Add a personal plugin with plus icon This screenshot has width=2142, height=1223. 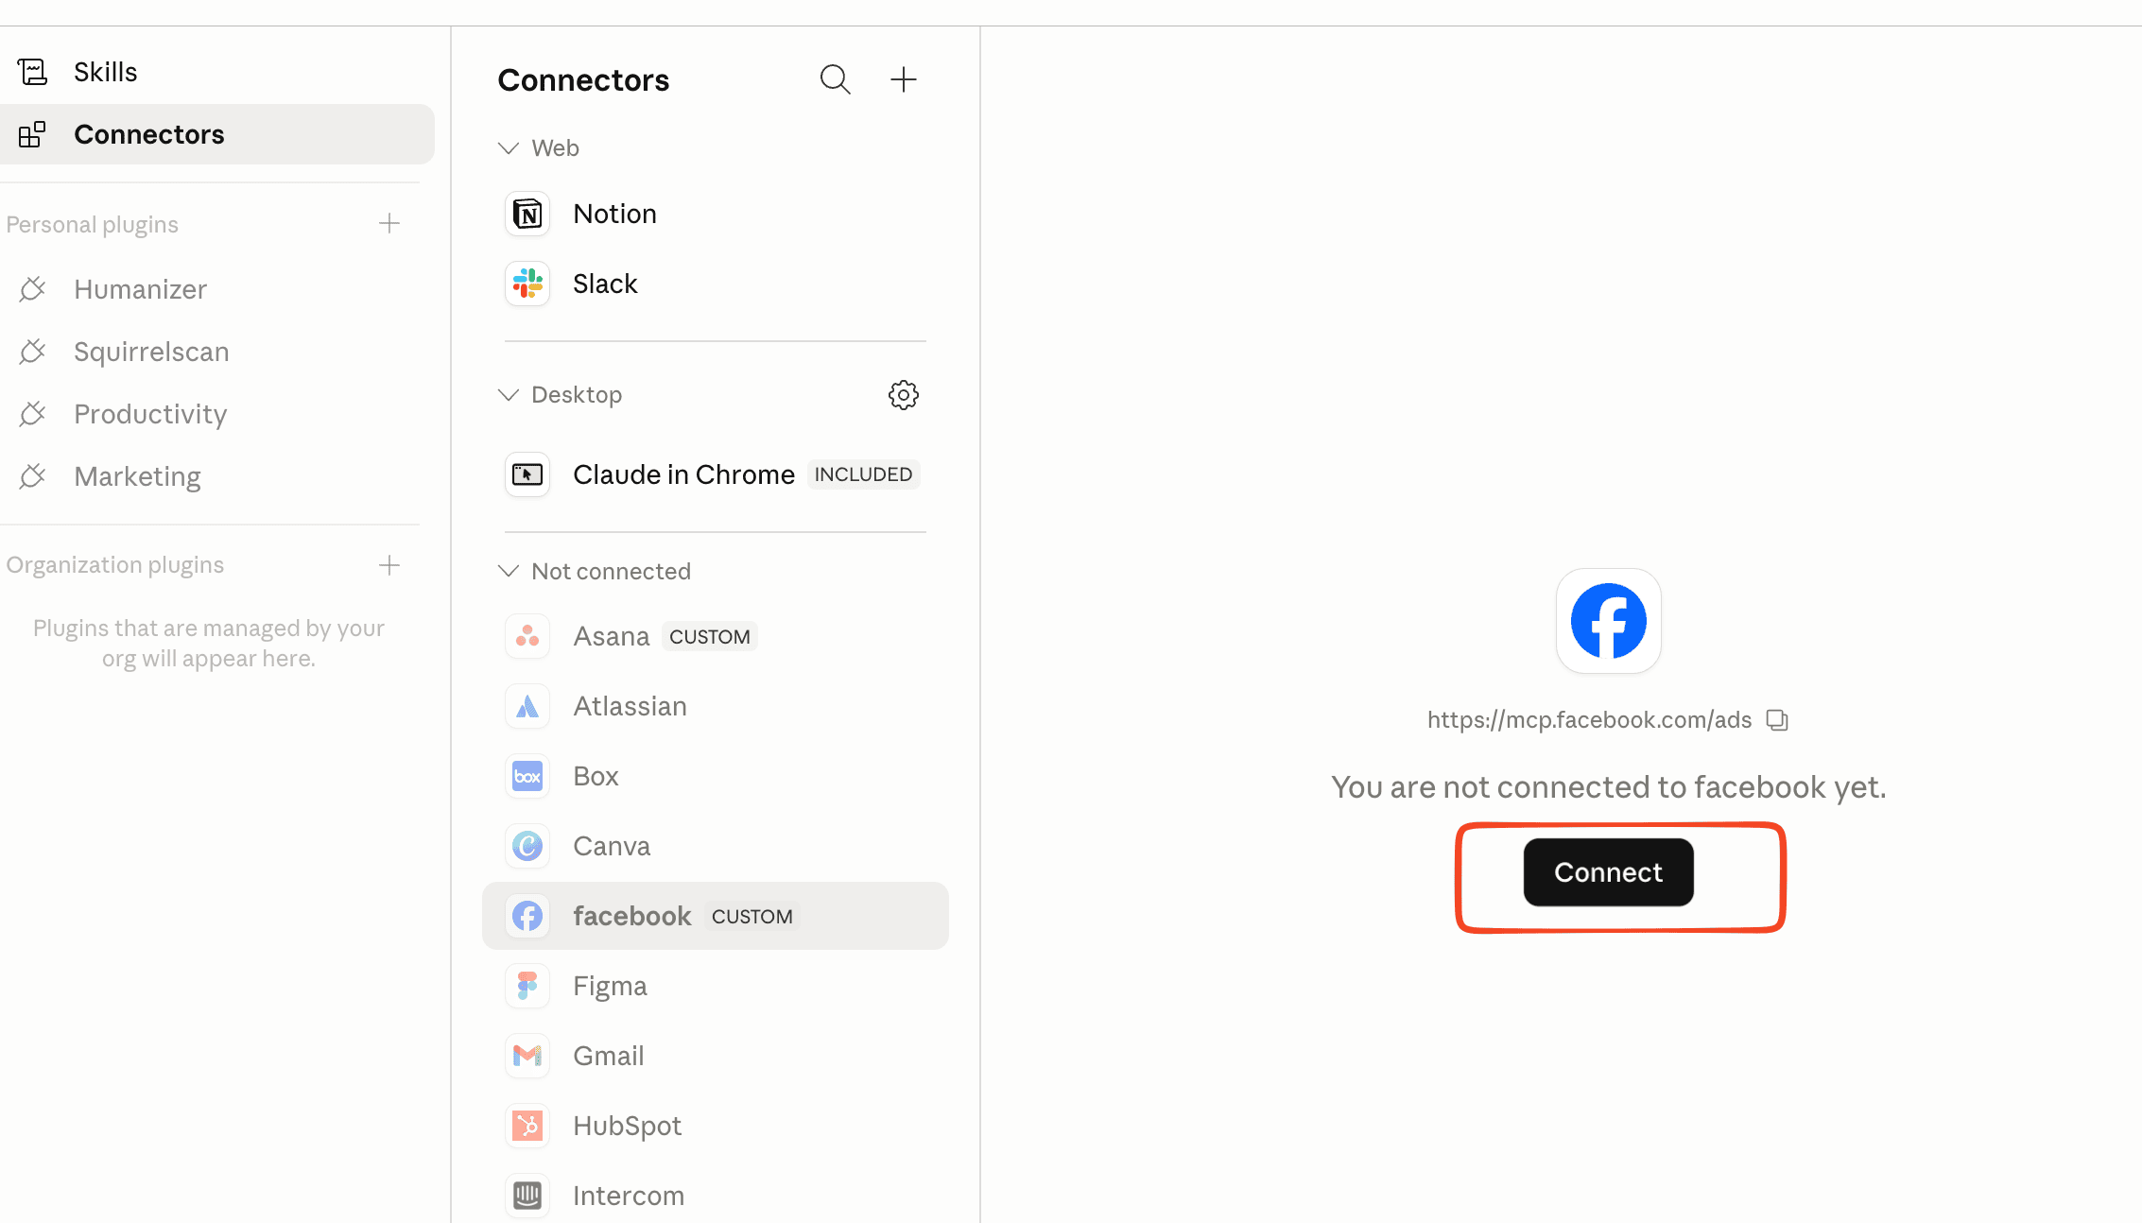(389, 224)
